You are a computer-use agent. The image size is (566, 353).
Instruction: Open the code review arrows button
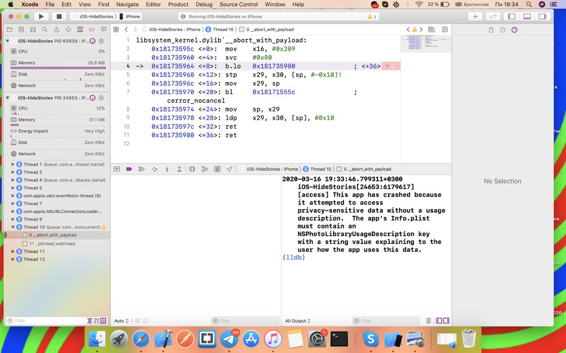pos(493,16)
